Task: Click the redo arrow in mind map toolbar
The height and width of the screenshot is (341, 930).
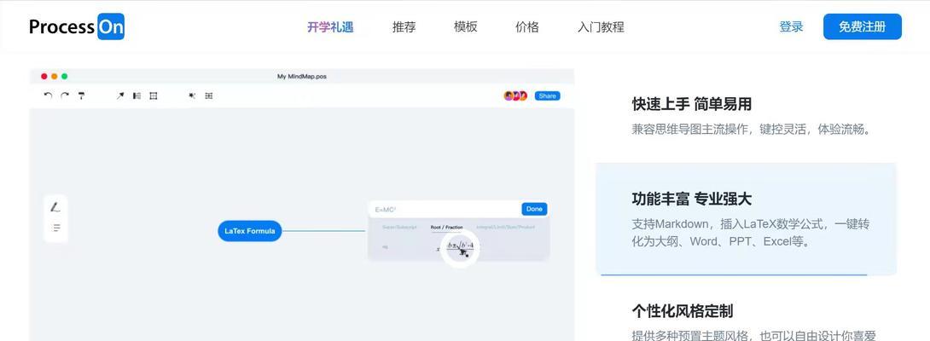Action: click(x=65, y=95)
